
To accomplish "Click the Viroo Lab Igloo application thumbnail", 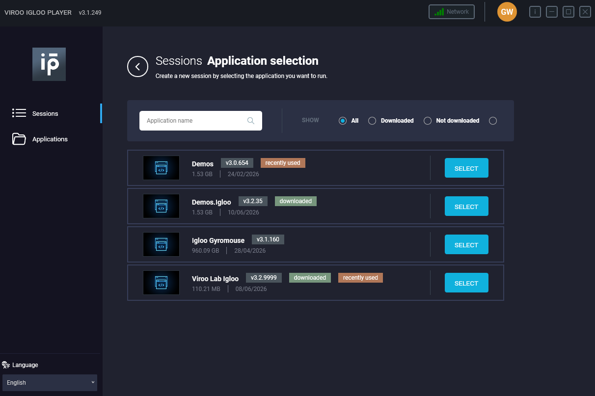I will [161, 283].
